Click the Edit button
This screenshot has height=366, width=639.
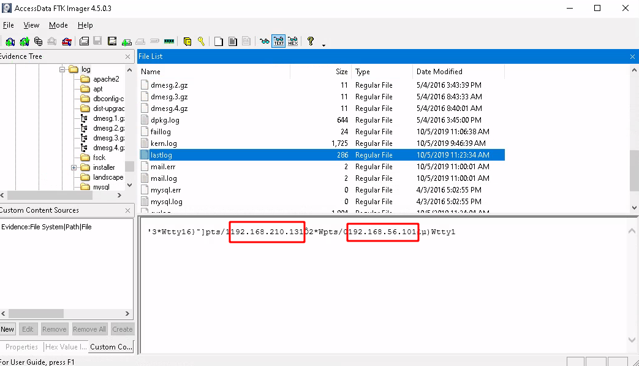point(28,329)
